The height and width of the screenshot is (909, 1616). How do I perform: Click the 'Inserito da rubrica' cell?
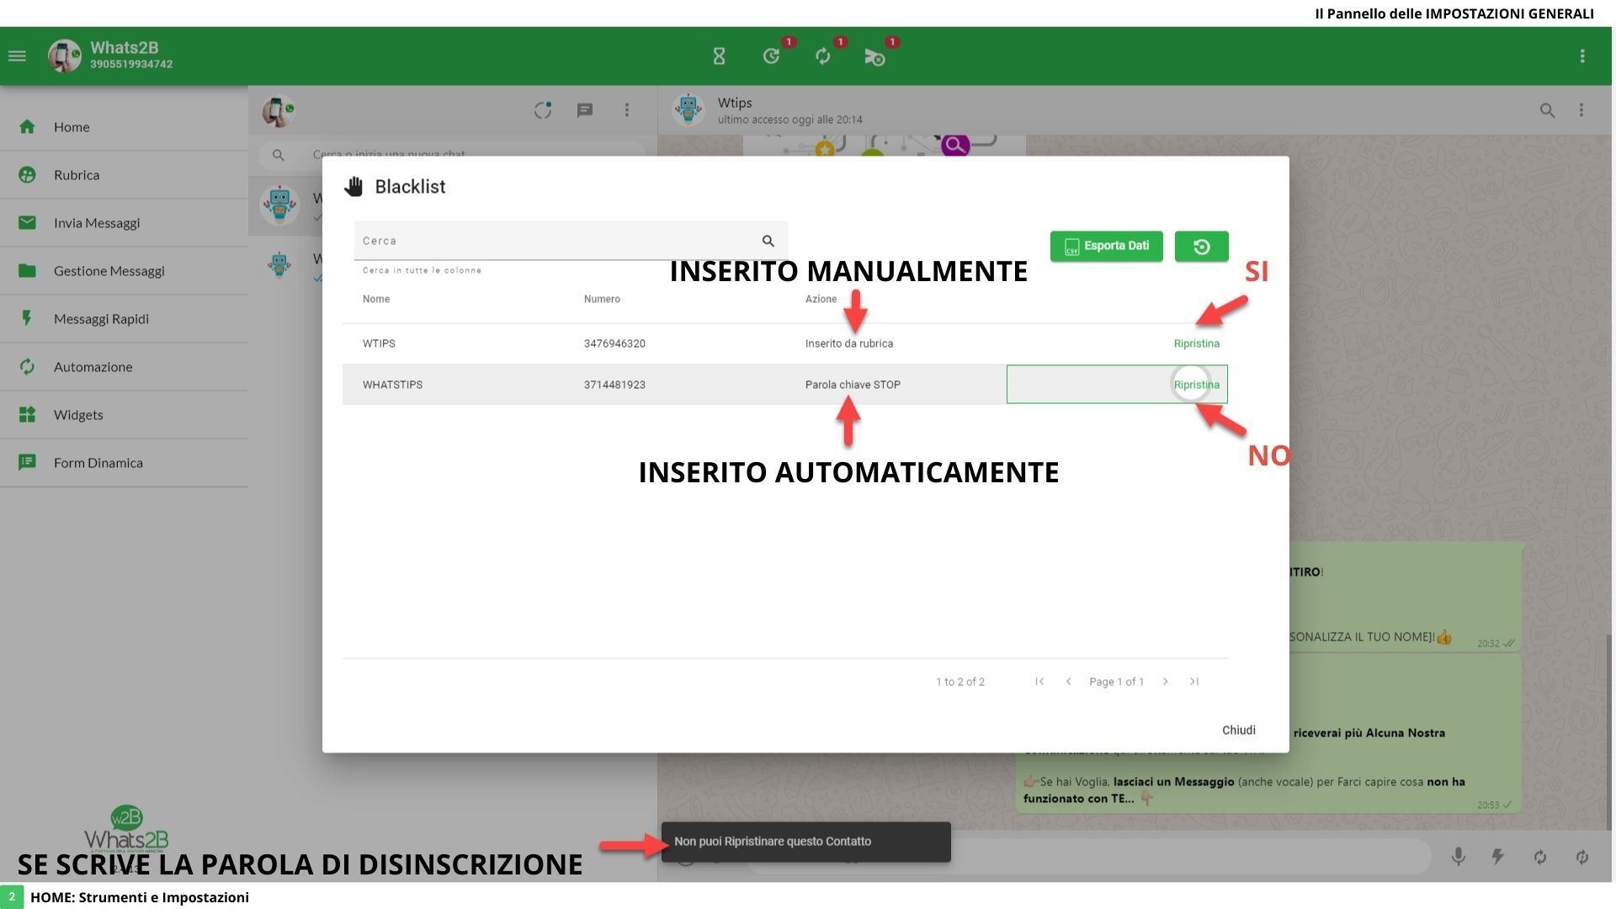[849, 343]
